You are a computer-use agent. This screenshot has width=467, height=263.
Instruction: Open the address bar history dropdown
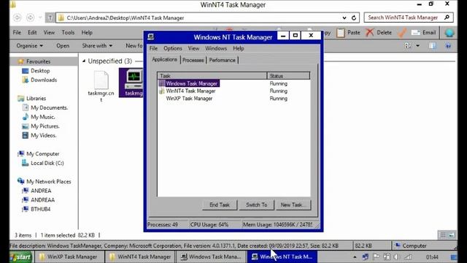(x=344, y=18)
